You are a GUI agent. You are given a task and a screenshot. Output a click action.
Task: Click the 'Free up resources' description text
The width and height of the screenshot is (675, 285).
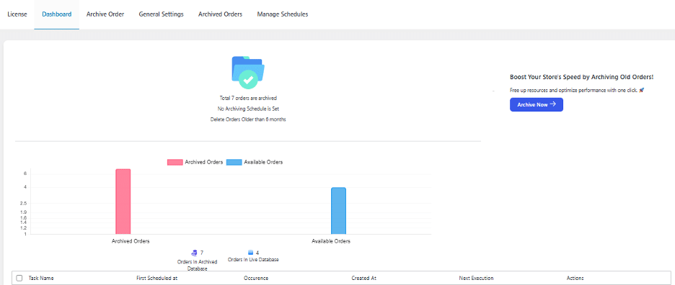pos(577,91)
